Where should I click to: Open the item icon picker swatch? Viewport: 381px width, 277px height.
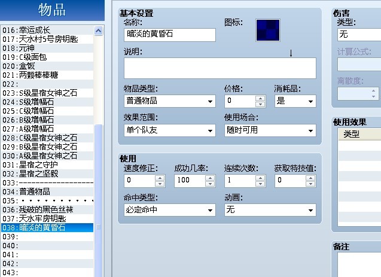coord(268,30)
